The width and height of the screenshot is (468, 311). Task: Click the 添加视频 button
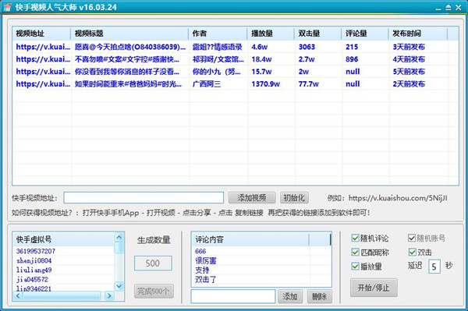252,198
